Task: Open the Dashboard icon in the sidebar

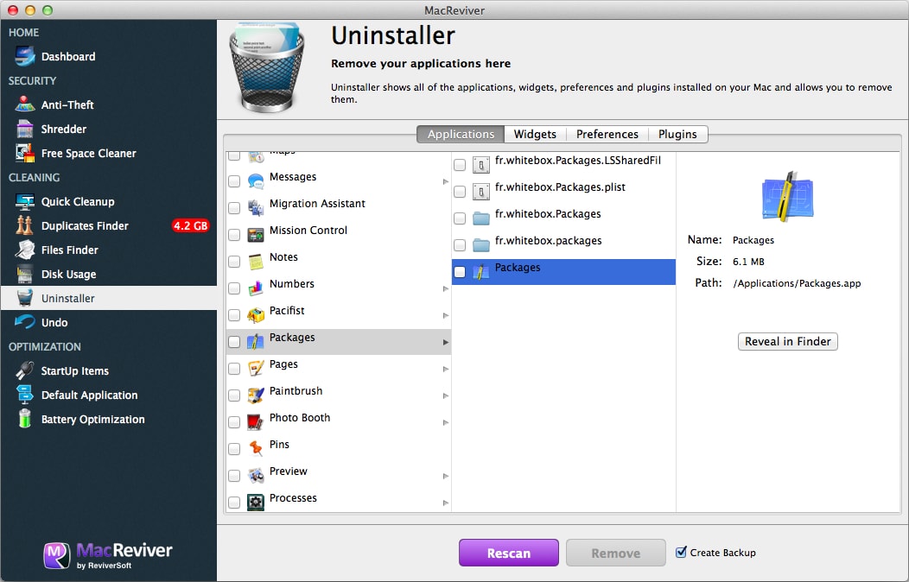Action: click(x=25, y=56)
